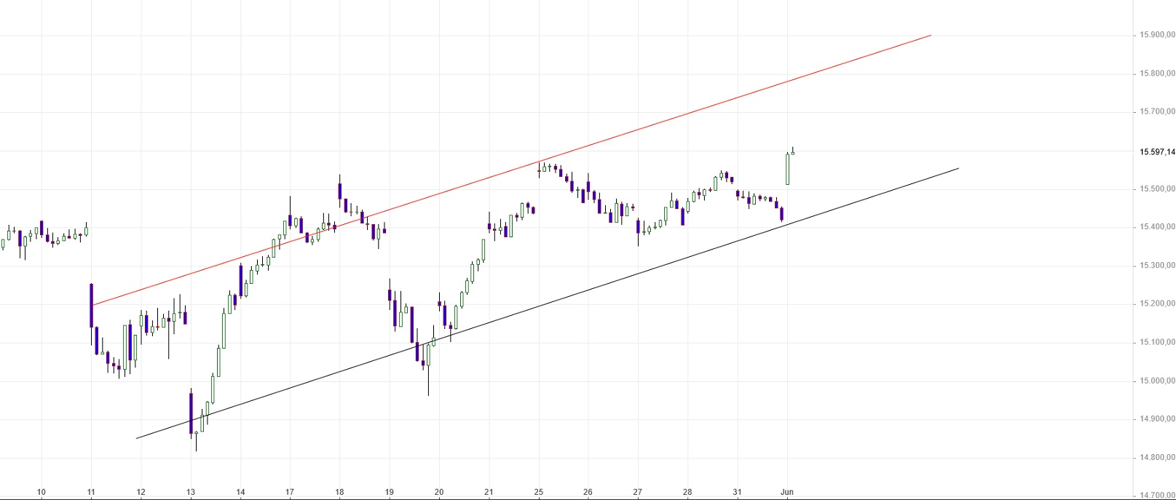Screen dimensions: 1176x500
Task: Click the purple candle at 13's open
Action: tap(191, 413)
